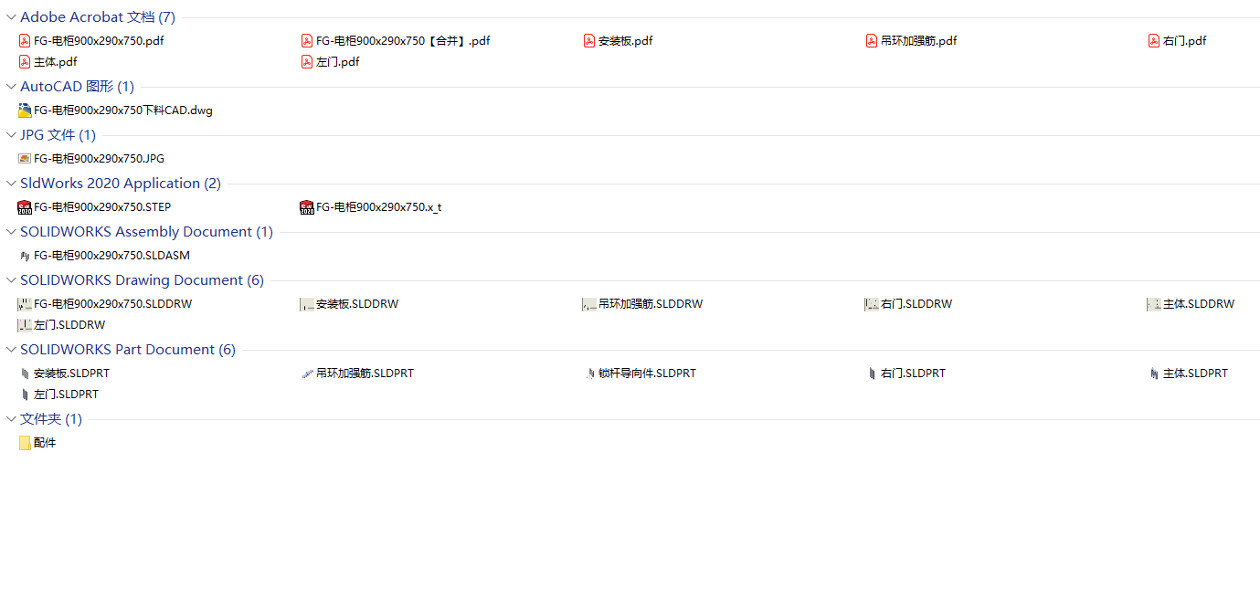The image size is (1260, 600).
Task: Select file name 左门.pdf
Action: 338,61
